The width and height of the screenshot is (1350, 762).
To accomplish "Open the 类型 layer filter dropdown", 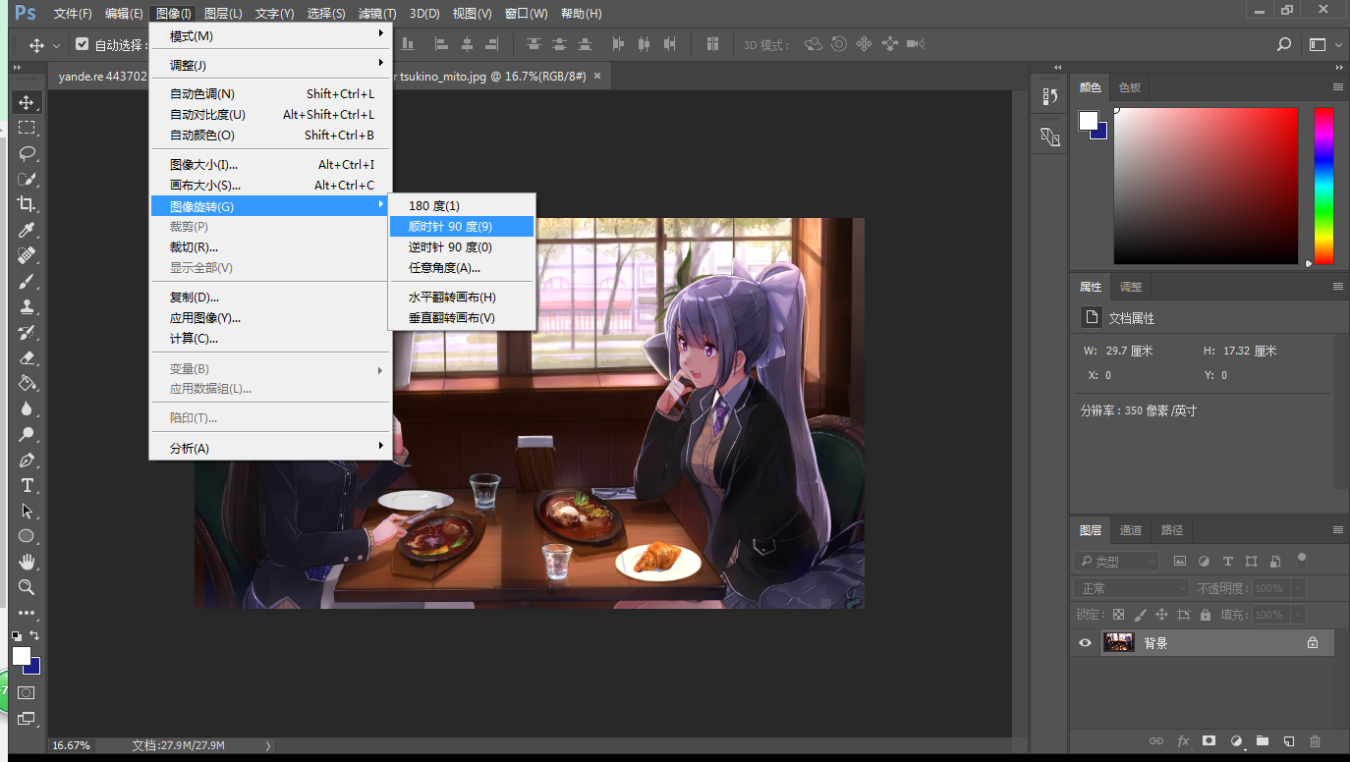I will (1117, 562).
